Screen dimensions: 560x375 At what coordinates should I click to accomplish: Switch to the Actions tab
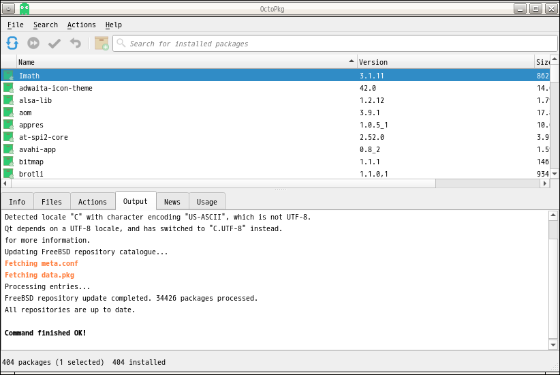(93, 202)
